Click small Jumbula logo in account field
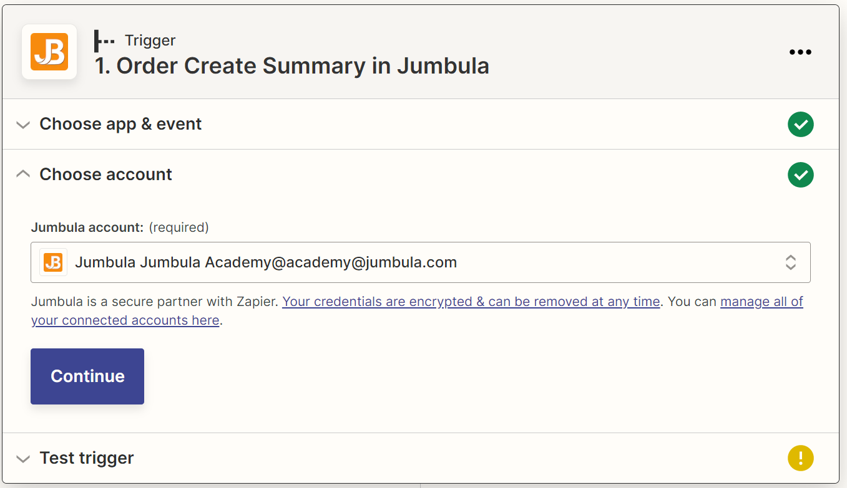The width and height of the screenshot is (847, 488). click(53, 262)
